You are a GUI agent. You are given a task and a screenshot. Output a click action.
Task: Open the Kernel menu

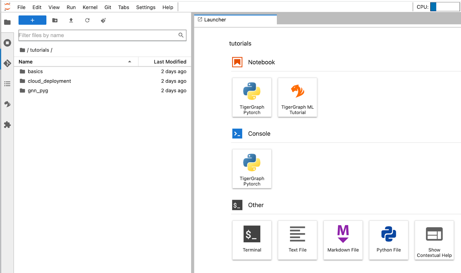pos(90,7)
